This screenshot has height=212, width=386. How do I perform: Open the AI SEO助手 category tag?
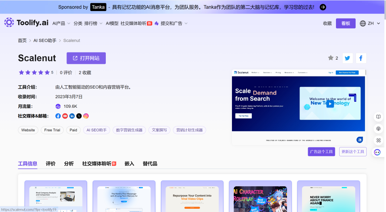[96, 130]
